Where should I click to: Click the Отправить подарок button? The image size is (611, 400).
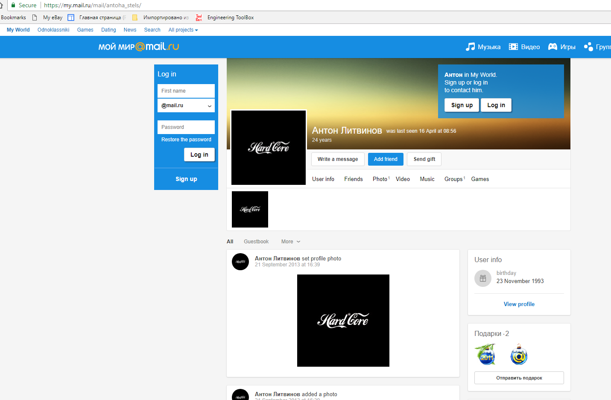(x=519, y=378)
